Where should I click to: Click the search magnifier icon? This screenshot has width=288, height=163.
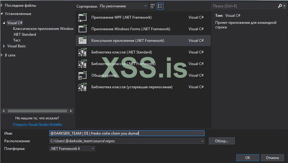[x=280, y=6]
